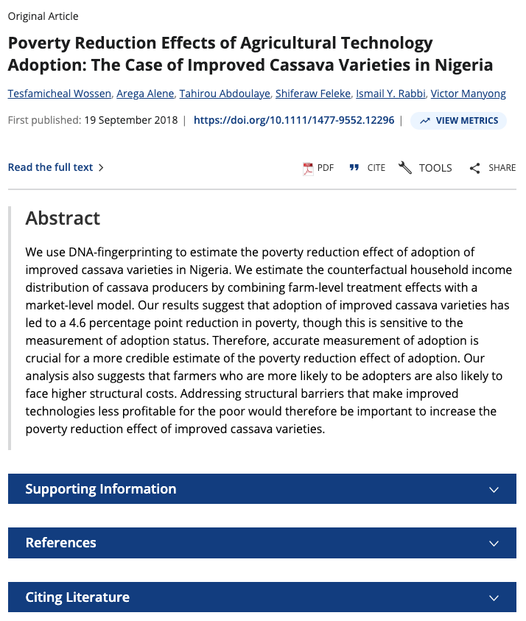Click the VIEW METRICS button
526x621 pixels.
459,121
